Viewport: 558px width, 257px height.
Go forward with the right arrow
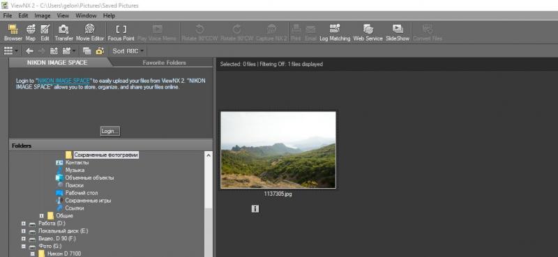(41, 51)
